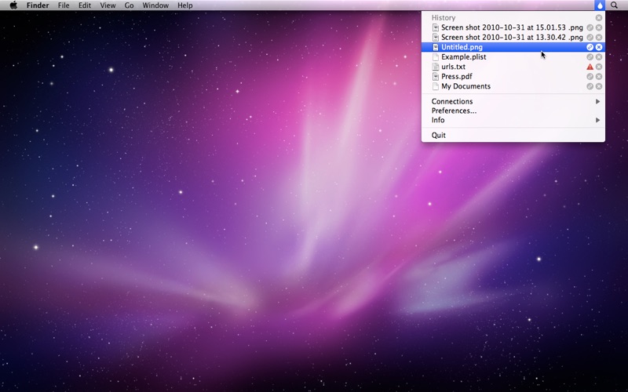
Task: Copy link for 15.01.53 screen shot
Action: 590,27
